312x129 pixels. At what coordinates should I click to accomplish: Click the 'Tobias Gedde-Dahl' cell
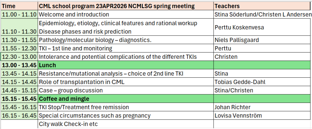(x=263, y=82)
